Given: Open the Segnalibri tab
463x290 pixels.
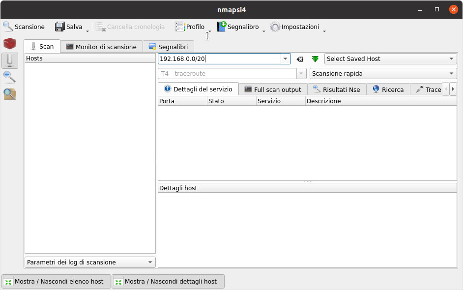Looking at the screenshot, I should coord(168,47).
